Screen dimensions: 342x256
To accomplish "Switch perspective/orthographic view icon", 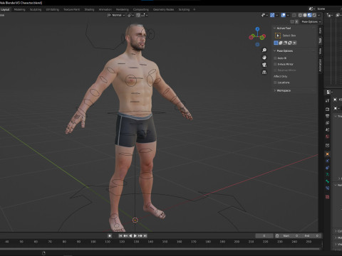I will (264, 72).
